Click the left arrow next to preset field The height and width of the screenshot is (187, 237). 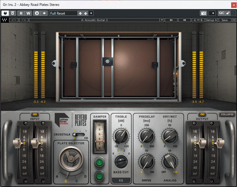click(x=44, y=13)
